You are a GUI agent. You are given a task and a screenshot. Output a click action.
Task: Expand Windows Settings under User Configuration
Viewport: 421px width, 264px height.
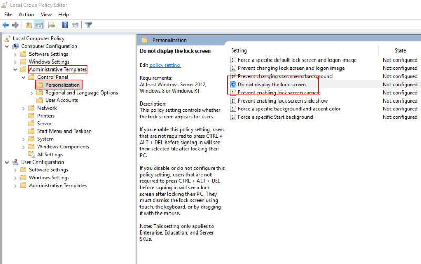point(15,178)
